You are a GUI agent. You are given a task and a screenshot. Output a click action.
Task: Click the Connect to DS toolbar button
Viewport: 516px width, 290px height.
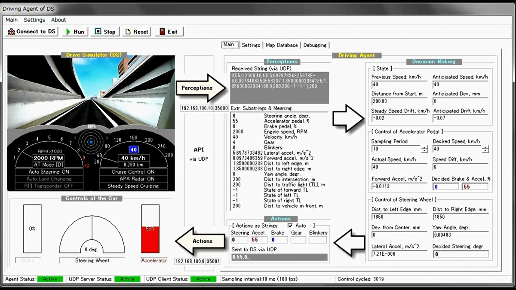[x=32, y=31]
